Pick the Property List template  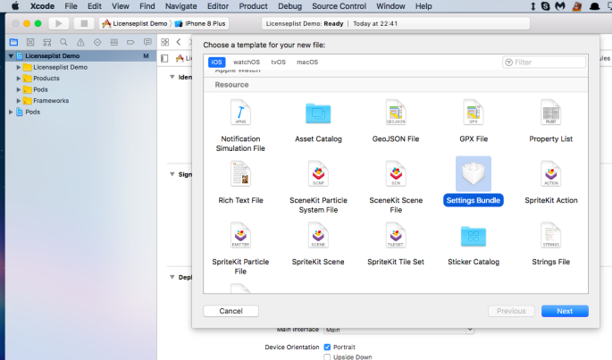550,121
